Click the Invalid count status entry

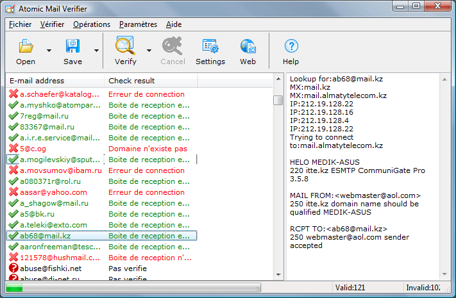(x=423, y=288)
